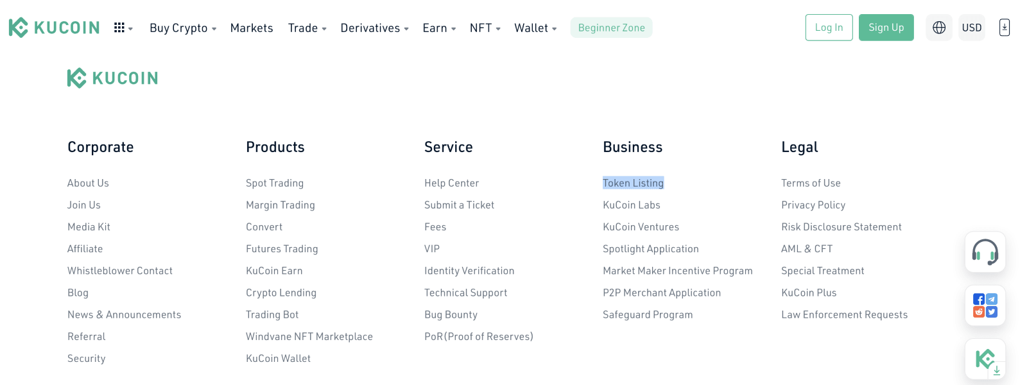
Task: Click the green KuCoin footer logo
Action: click(x=112, y=78)
